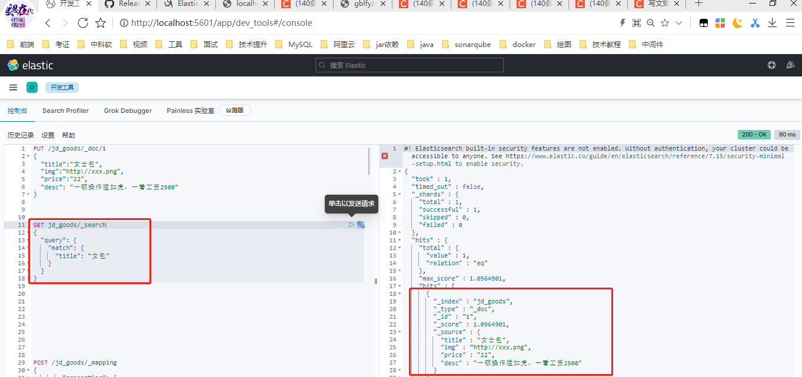Screen dimensions: 802x377
Task: Click the browser forward arrow
Action: click(65, 23)
